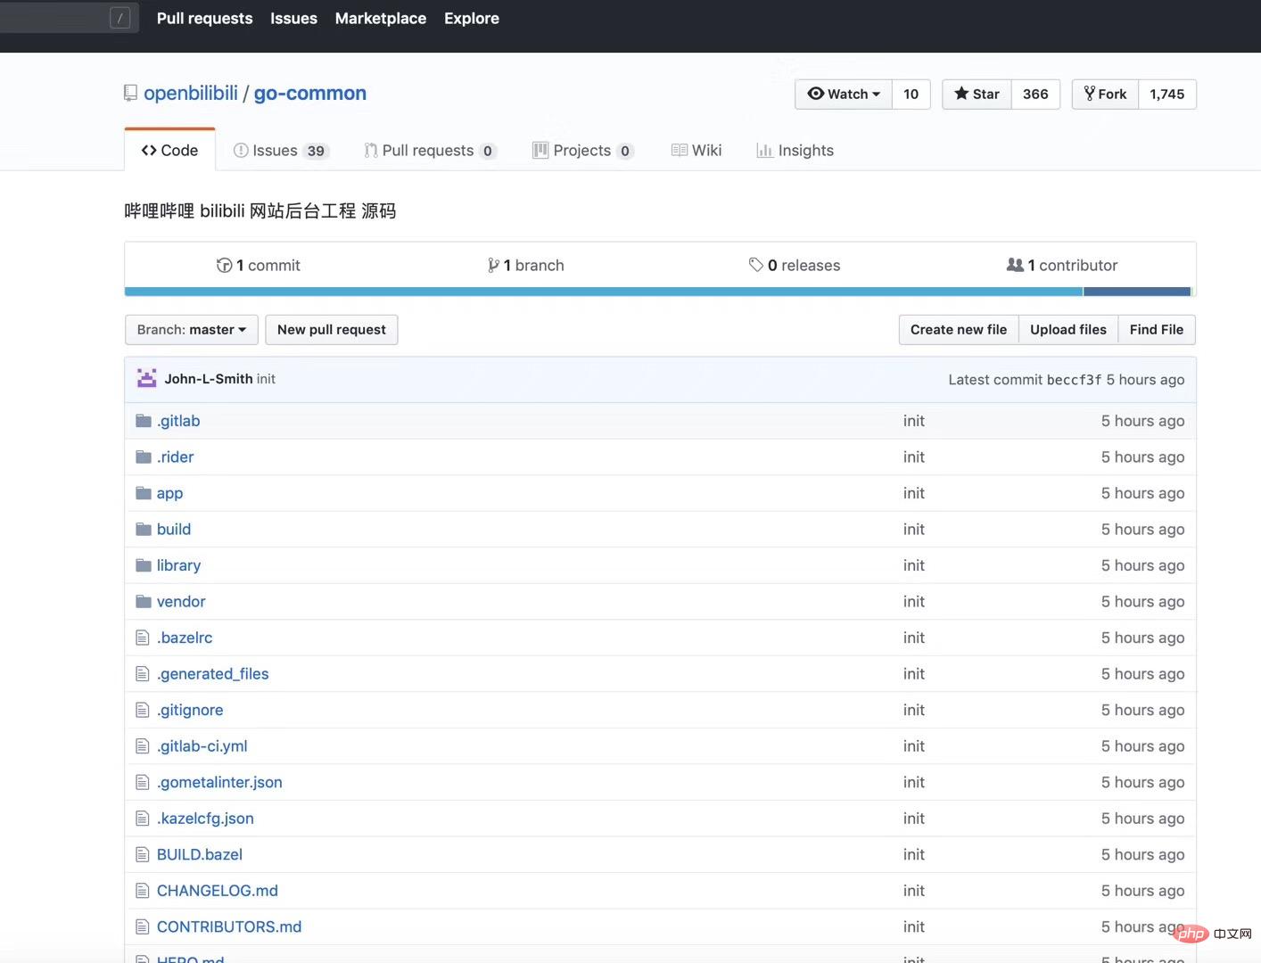Switch to the Insights tab
Image resolution: width=1261 pixels, height=963 pixels.
tap(795, 150)
